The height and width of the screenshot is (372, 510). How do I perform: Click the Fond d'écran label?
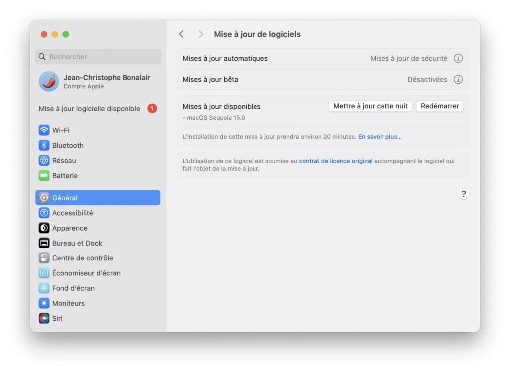[73, 288]
